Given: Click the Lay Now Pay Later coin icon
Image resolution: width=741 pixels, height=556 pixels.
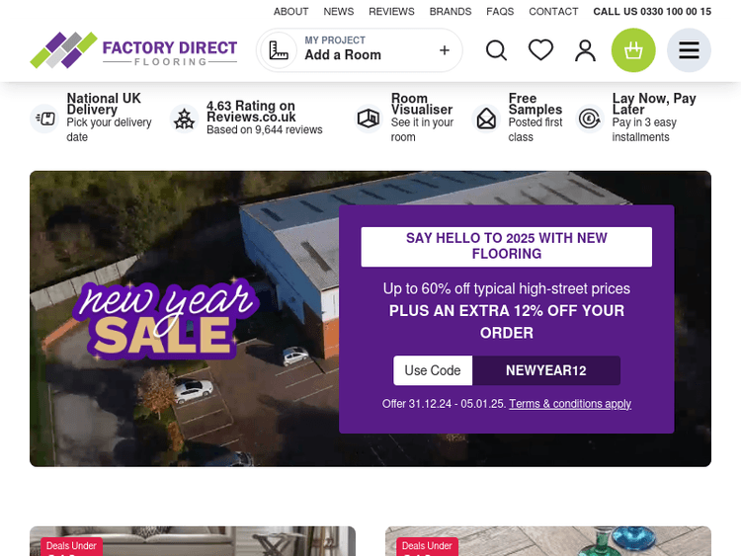Looking at the screenshot, I should (590, 119).
